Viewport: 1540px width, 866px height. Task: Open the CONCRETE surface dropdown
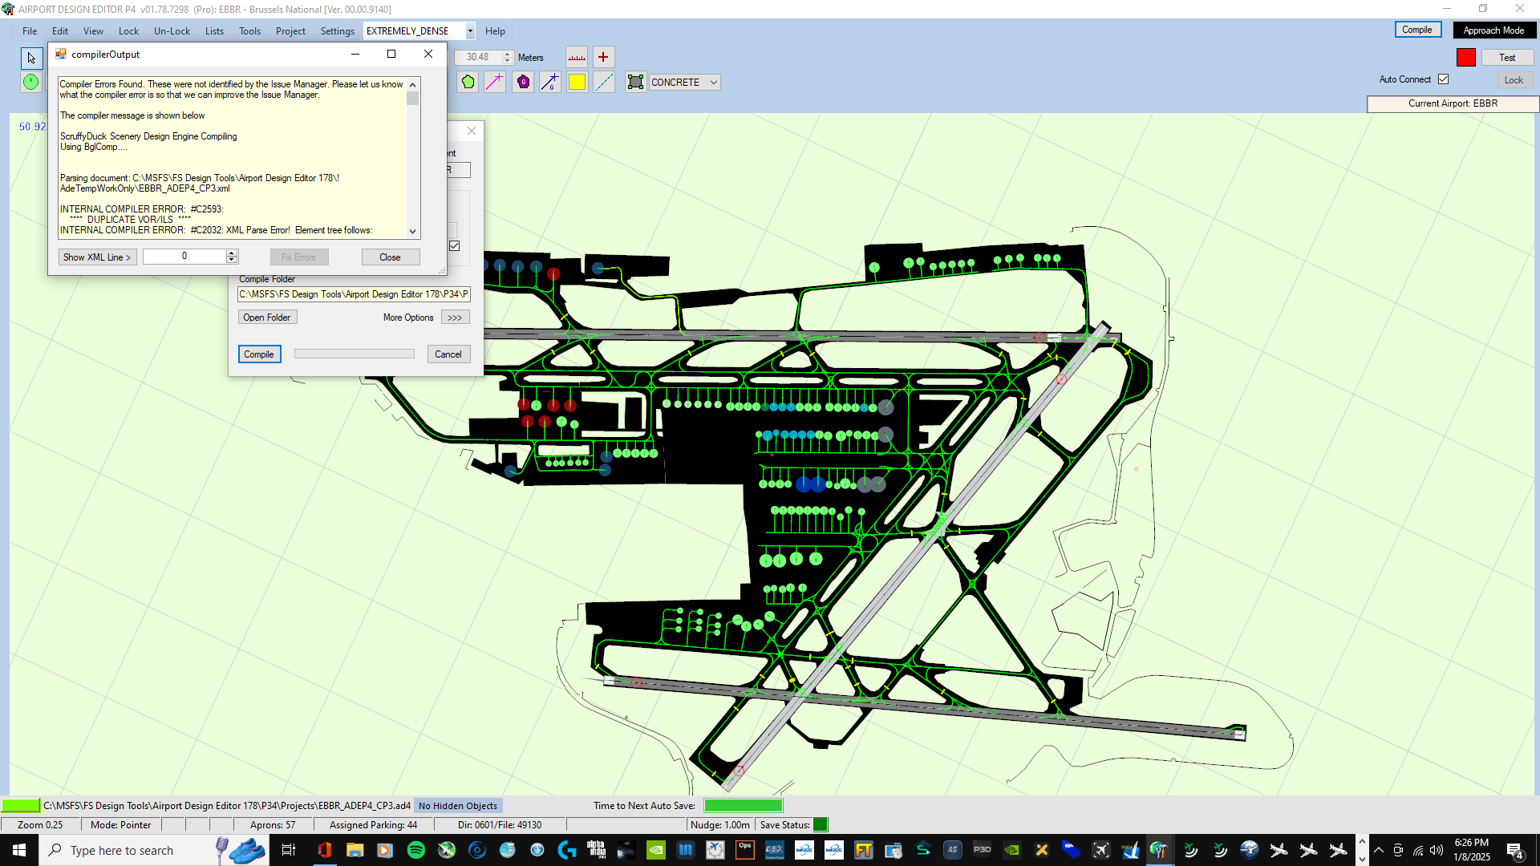click(x=713, y=83)
